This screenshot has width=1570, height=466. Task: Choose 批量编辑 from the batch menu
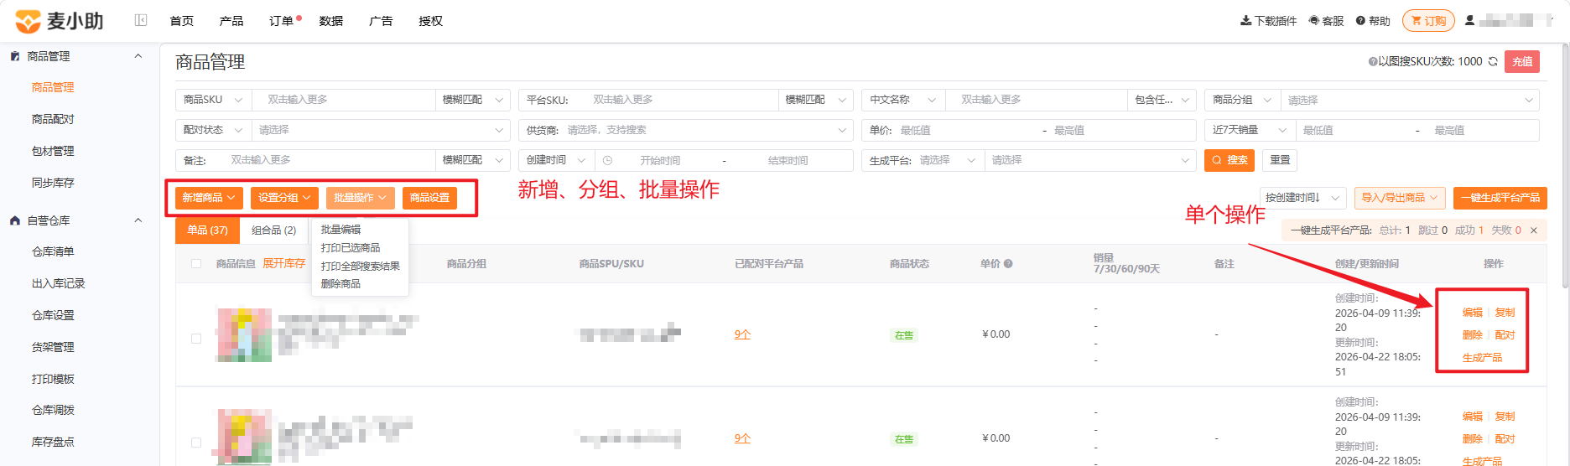[341, 230]
